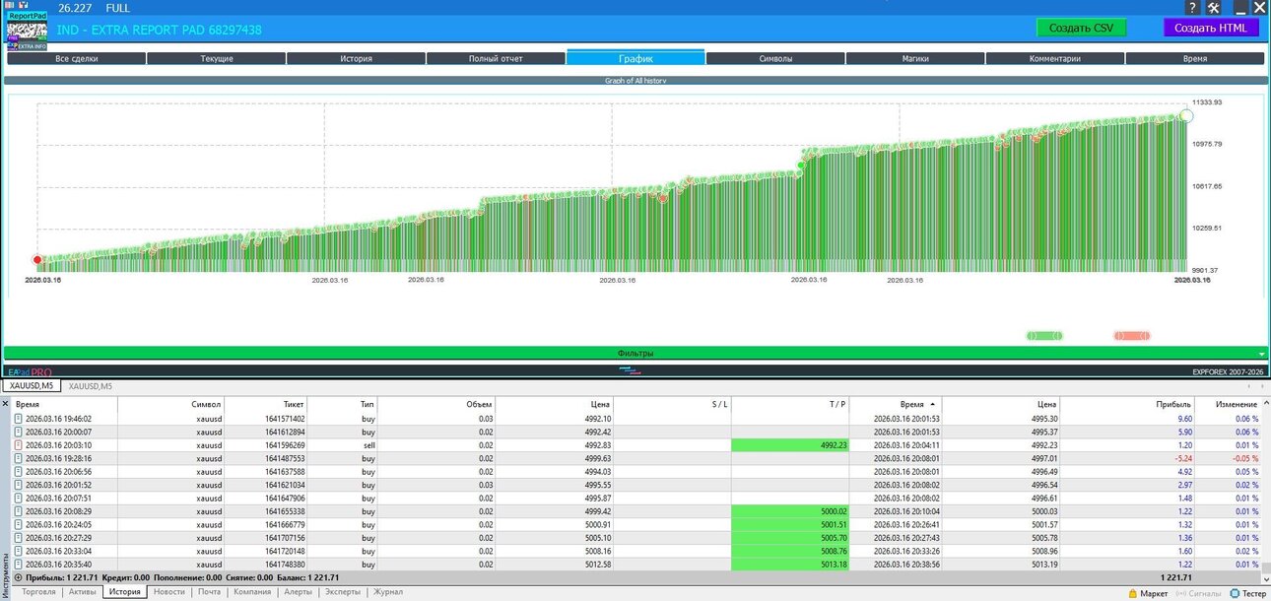The height and width of the screenshot is (601, 1271).
Task: Click the sell deal icon for ticket 1641596269
Action: pos(18,445)
